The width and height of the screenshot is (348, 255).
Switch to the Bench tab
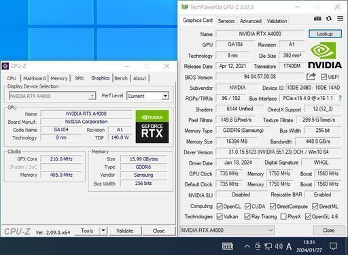pyautogui.click(x=121, y=78)
